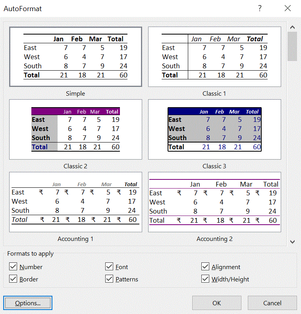
Task: Choose the Classic 1 format thumbnail
Action: (214, 57)
